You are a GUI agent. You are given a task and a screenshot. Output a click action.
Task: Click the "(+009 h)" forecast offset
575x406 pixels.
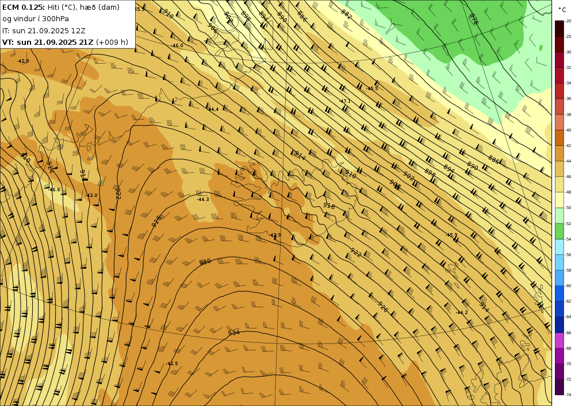112,42
